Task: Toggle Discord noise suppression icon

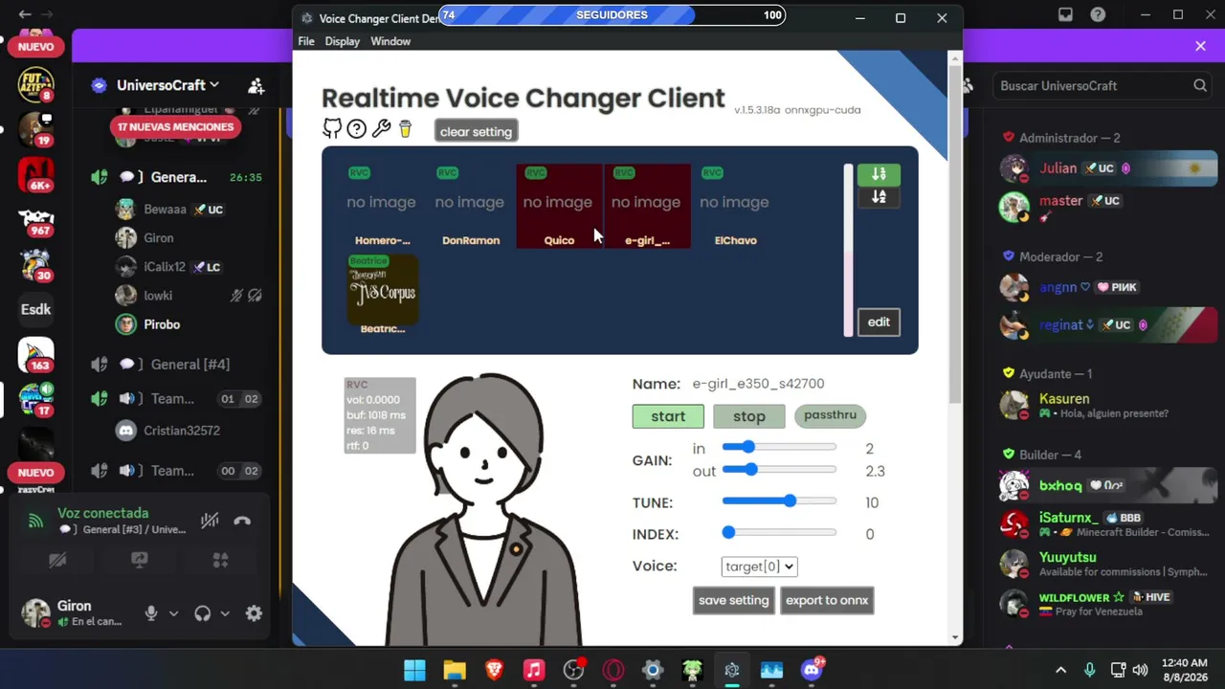Action: point(210,522)
